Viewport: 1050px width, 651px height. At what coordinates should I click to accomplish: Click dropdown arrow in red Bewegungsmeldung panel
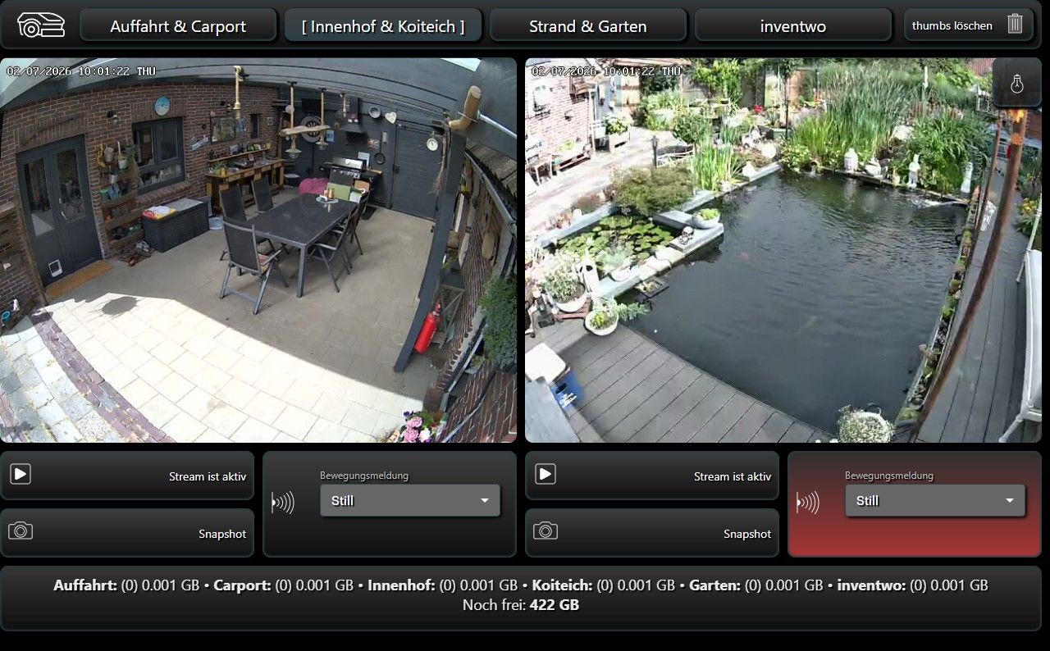pyautogui.click(x=1010, y=501)
